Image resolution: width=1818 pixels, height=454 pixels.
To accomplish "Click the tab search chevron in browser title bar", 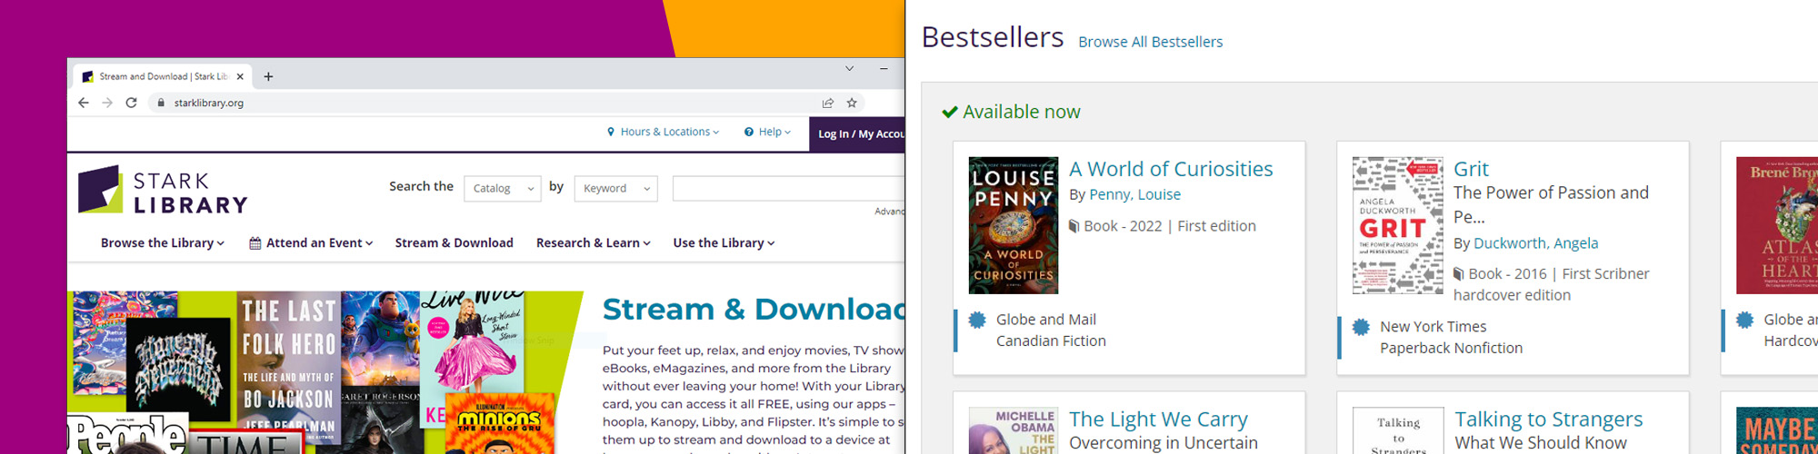I will point(849,68).
